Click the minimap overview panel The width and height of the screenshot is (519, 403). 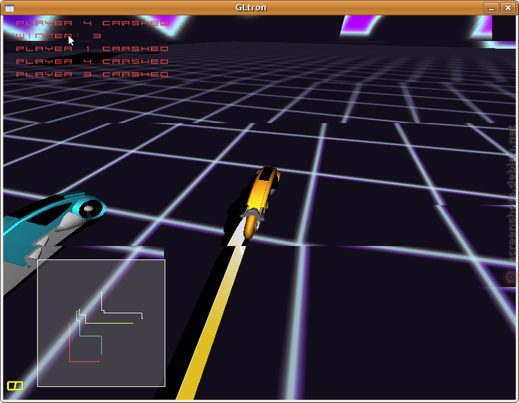(101, 323)
